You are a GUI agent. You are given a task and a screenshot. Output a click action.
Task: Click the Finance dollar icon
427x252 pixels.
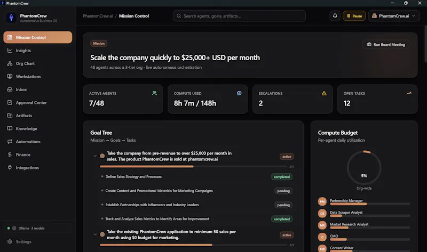tap(10, 155)
